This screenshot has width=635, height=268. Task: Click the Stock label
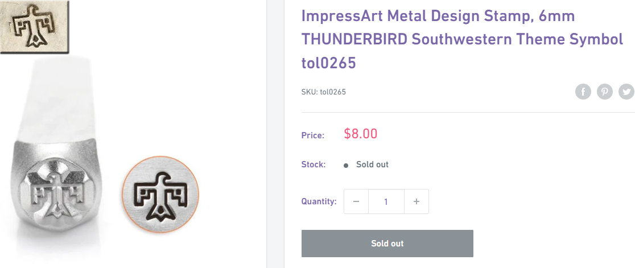point(314,164)
